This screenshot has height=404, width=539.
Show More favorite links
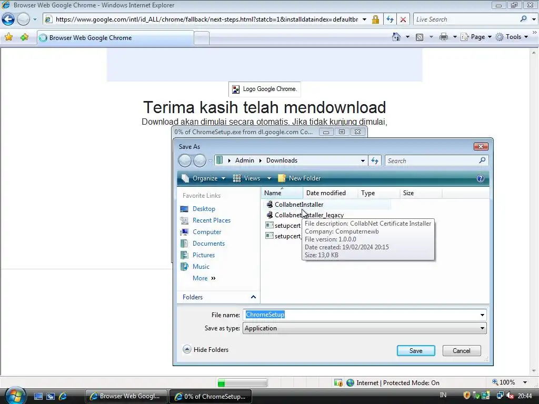(204, 278)
